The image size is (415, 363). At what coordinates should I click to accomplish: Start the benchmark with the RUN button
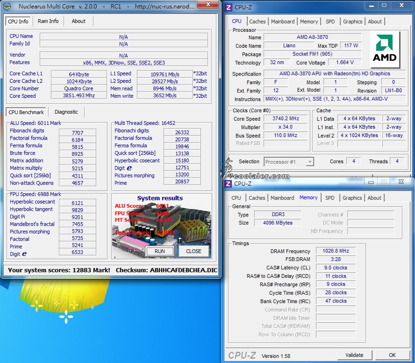pyautogui.click(x=159, y=251)
